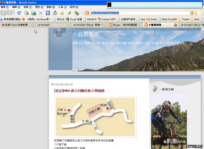
Task: Open the EMailUrl bookmark
Action: [90, 19]
